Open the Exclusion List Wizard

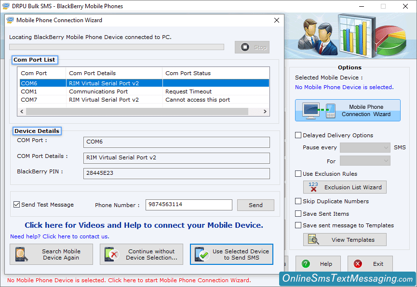pos(345,187)
